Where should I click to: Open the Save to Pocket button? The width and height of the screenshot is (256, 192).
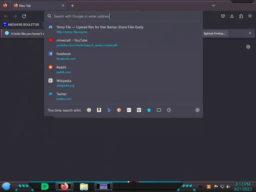pos(223,16)
